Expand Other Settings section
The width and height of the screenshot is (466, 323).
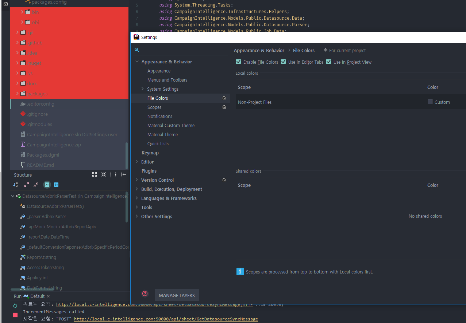pos(137,216)
